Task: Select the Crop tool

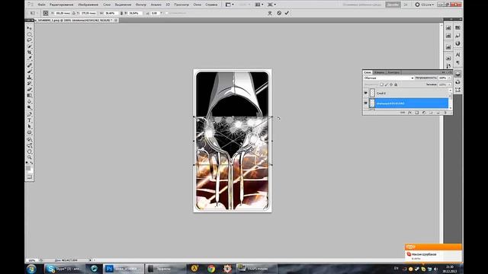Action: point(29,53)
